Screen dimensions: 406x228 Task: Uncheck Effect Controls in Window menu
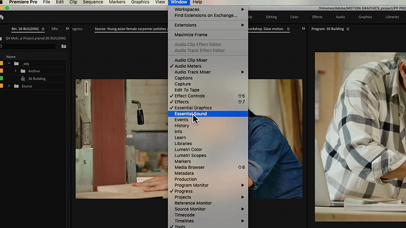(208, 96)
